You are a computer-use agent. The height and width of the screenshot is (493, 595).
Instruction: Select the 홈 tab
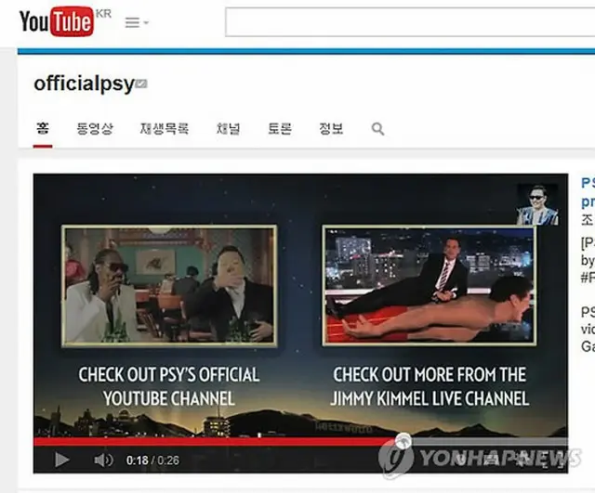point(43,128)
